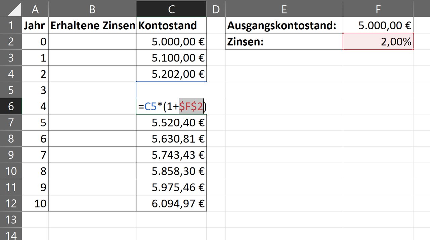The image size is (430, 240).
Task: Select the interest rate cell showing 2,00%
Action: pos(378,42)
